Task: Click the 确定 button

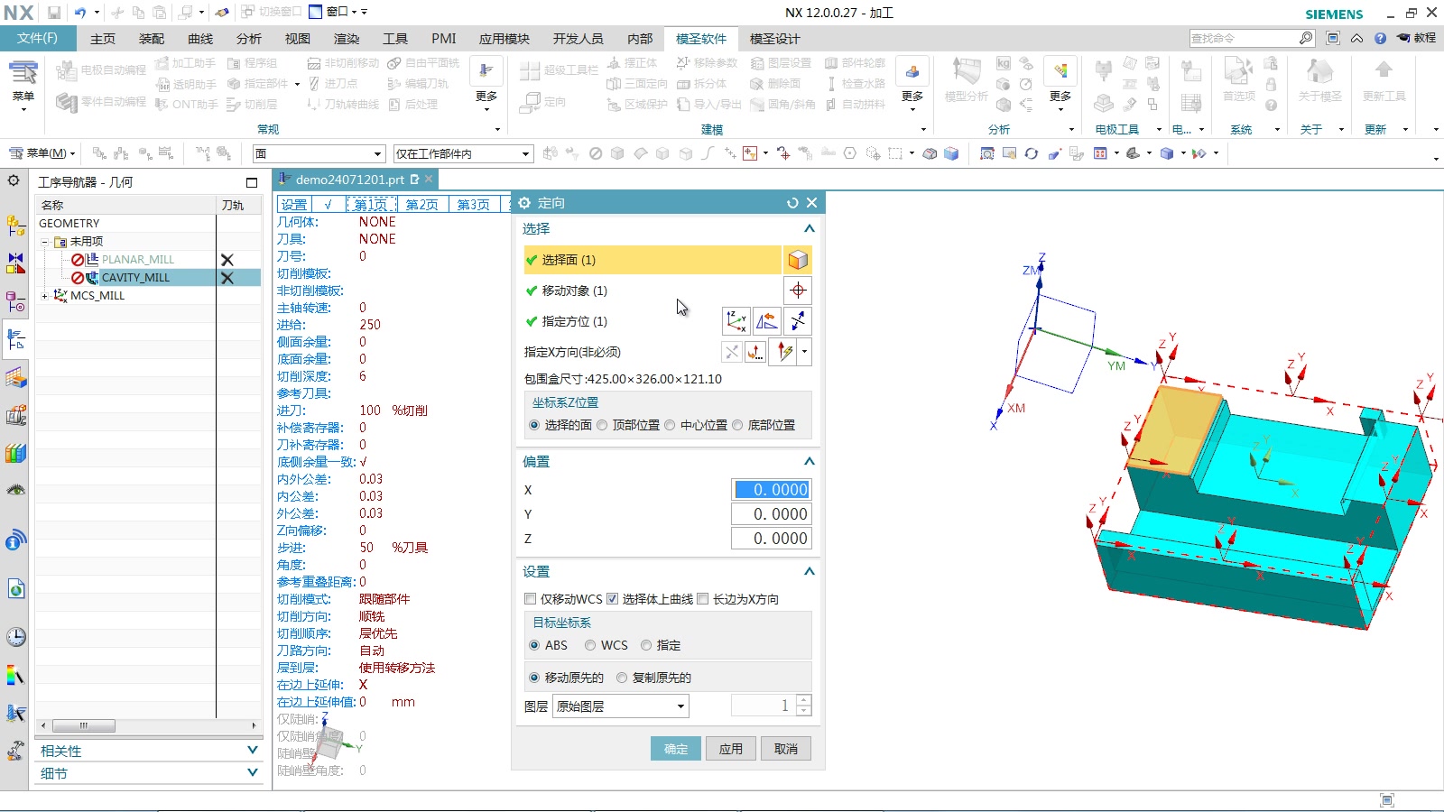Action: tap(676, 749)
